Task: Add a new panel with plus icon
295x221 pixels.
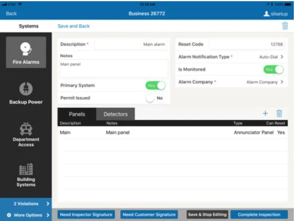Action: pyautogui.click(x=265, y=113)
